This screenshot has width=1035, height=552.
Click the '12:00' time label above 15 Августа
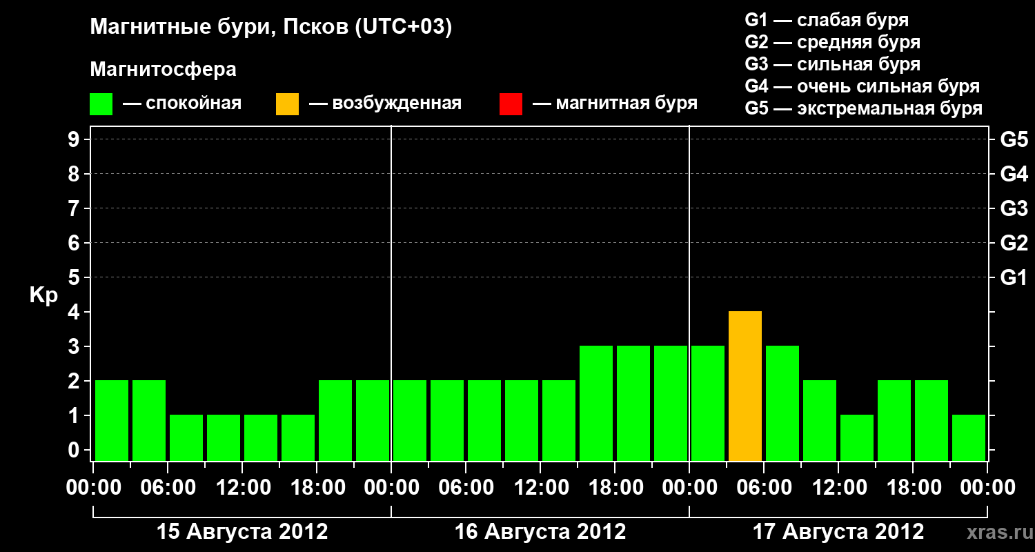pos(242,488)
